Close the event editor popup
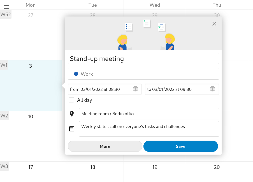 coord(214,24)
